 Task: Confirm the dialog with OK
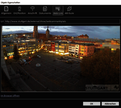tap(92, 104)
